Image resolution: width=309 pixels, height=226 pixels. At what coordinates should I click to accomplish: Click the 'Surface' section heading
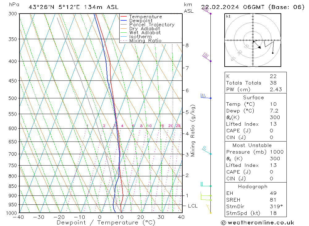click(x=253, y=97)
